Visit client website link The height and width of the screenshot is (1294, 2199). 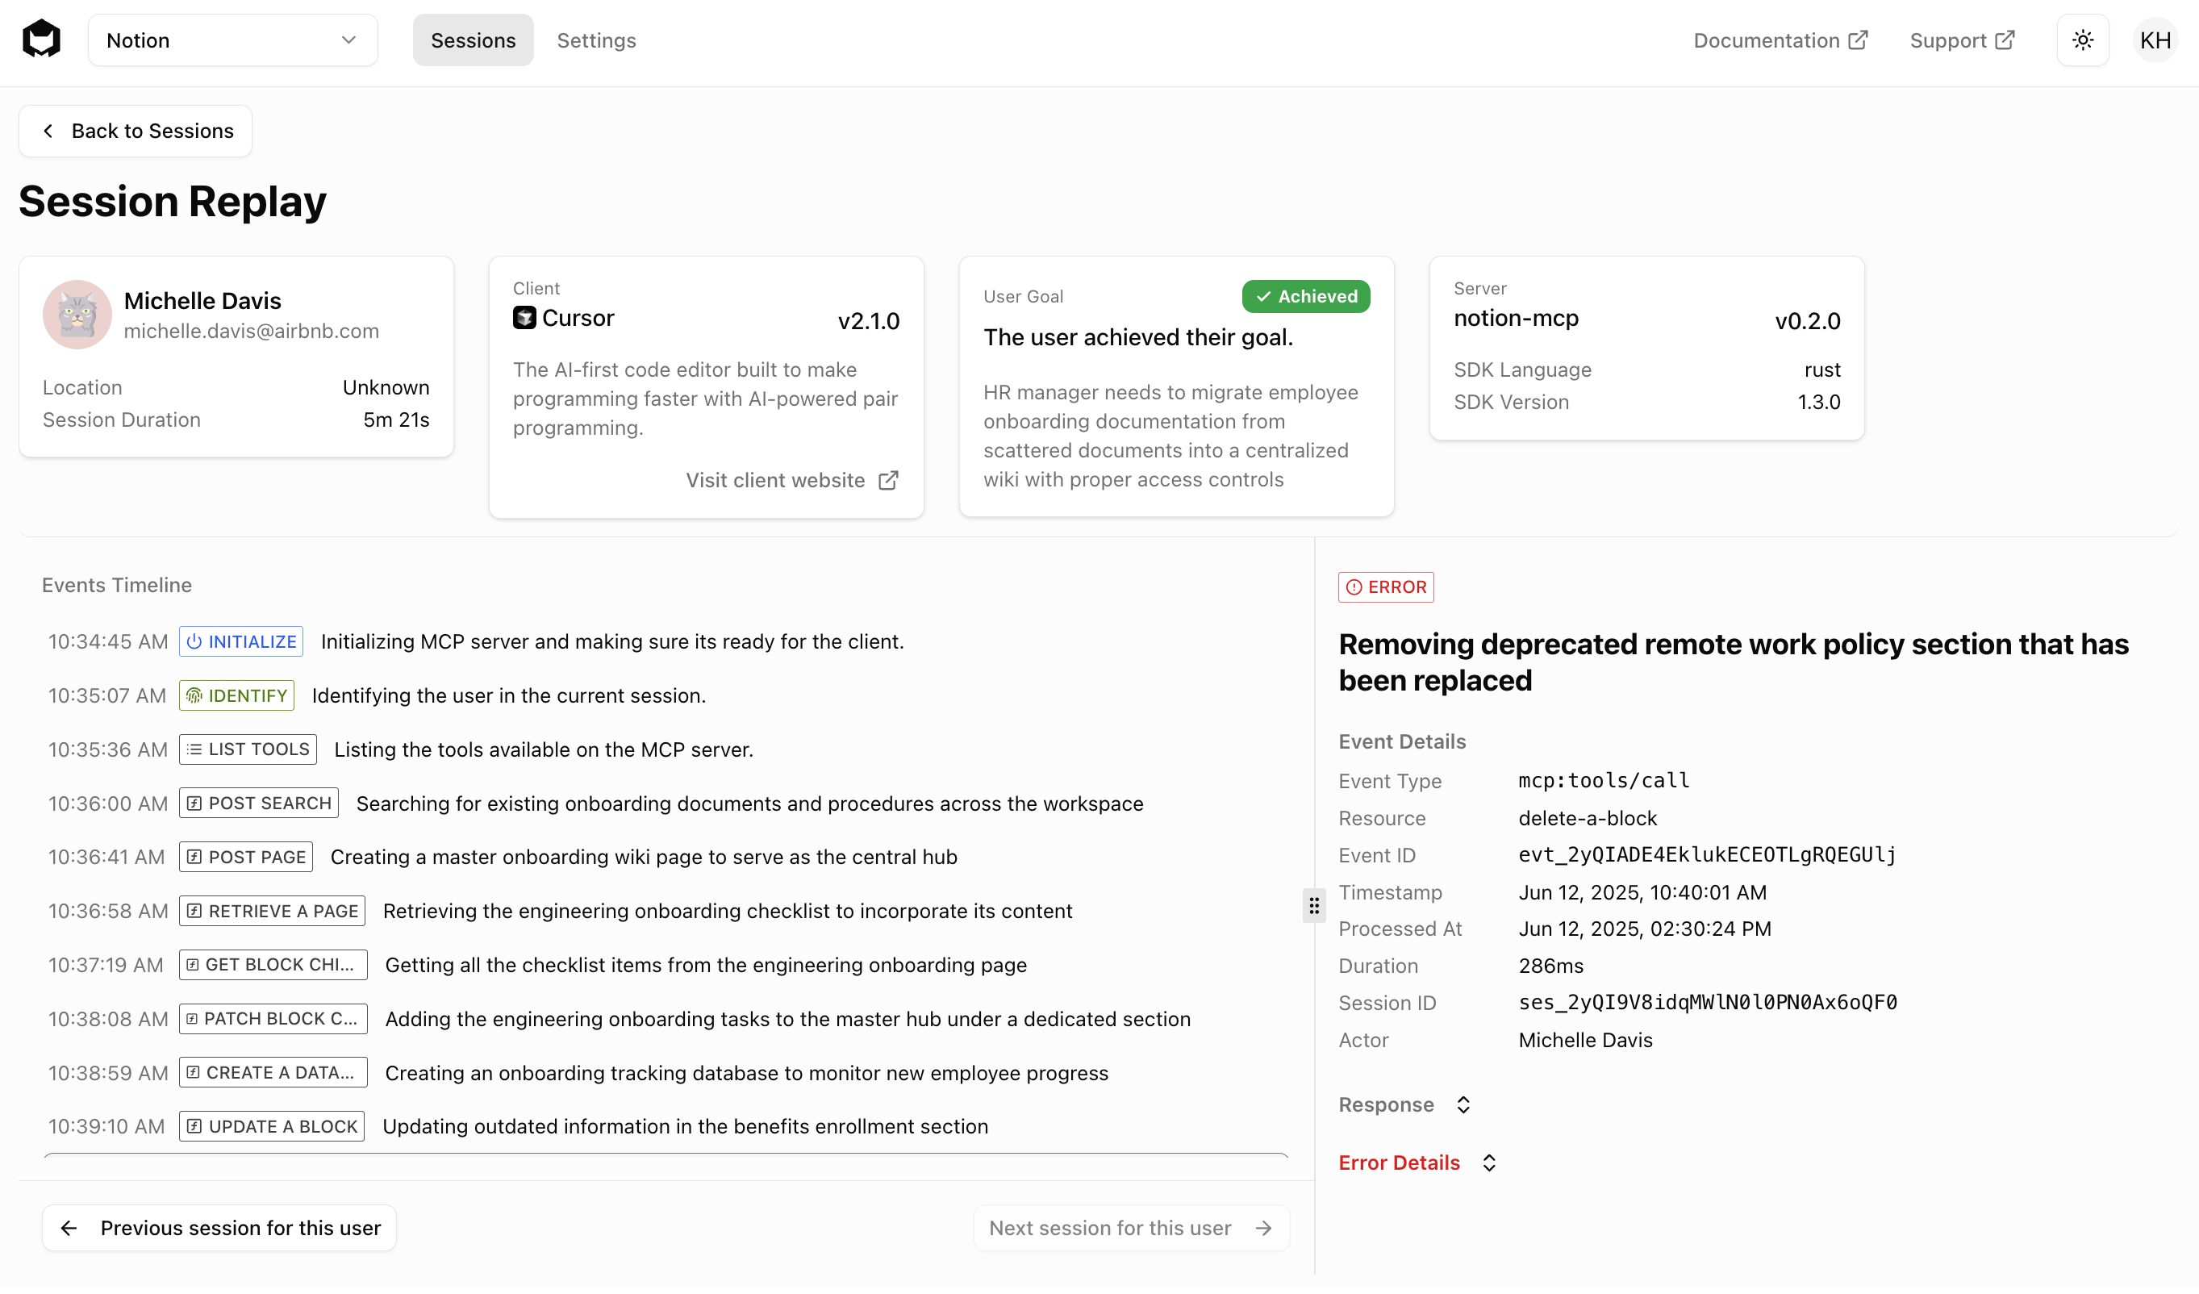click(791, 480)
